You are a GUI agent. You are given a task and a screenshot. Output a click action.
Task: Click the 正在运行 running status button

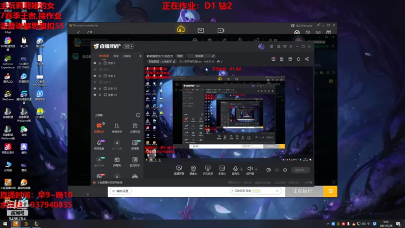click(304, 192)
